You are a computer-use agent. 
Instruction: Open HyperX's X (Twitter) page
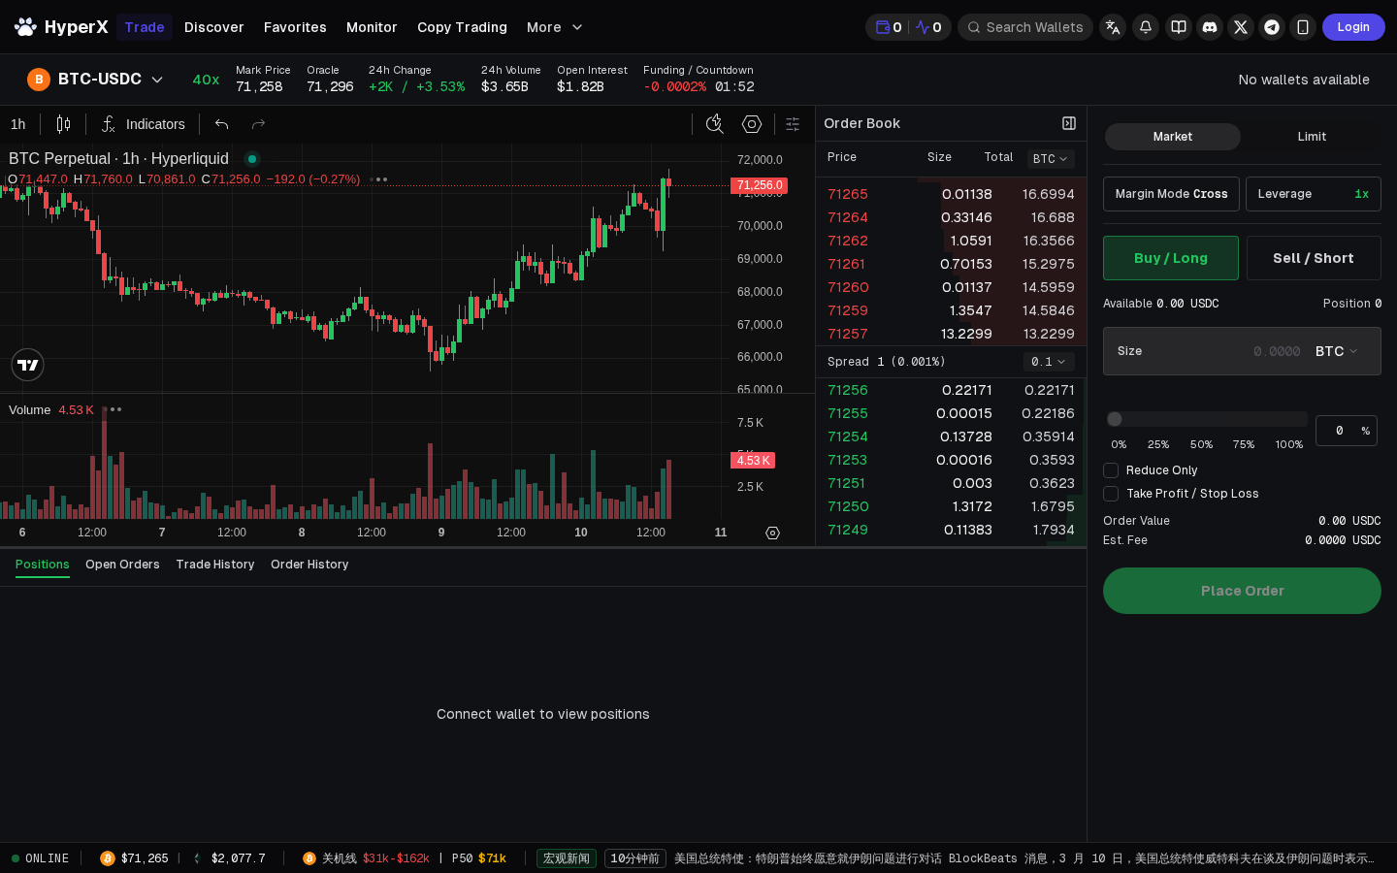1241,27
